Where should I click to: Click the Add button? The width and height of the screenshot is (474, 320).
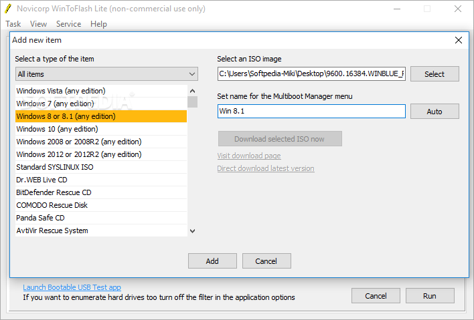tap(212, 261)
